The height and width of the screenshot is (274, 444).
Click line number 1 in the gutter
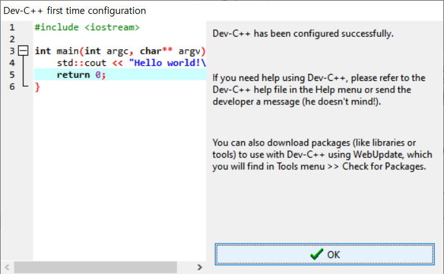(x=12, y=27)
